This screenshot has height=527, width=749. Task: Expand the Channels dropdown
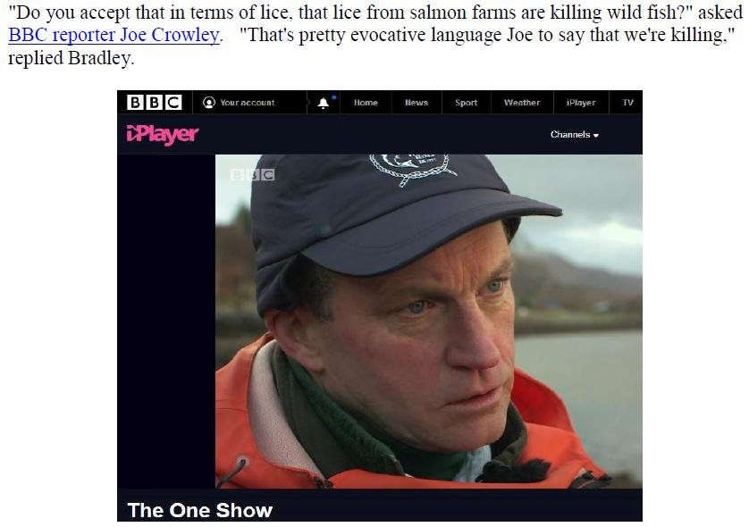pos(575,135)
